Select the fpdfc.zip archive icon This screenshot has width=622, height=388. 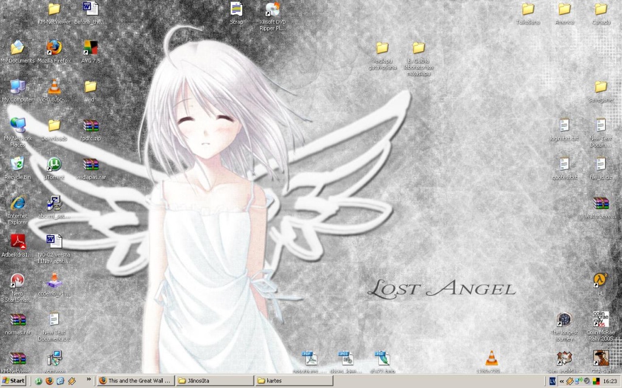91,129
